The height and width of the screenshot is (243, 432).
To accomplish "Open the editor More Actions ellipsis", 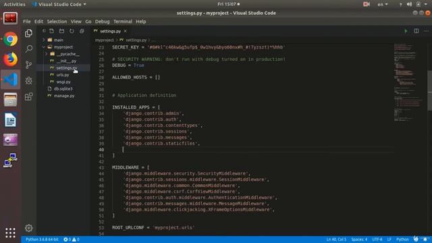I will coord(426,31).
